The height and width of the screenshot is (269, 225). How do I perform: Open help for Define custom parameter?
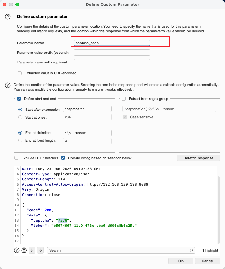(x=8, y=17)
